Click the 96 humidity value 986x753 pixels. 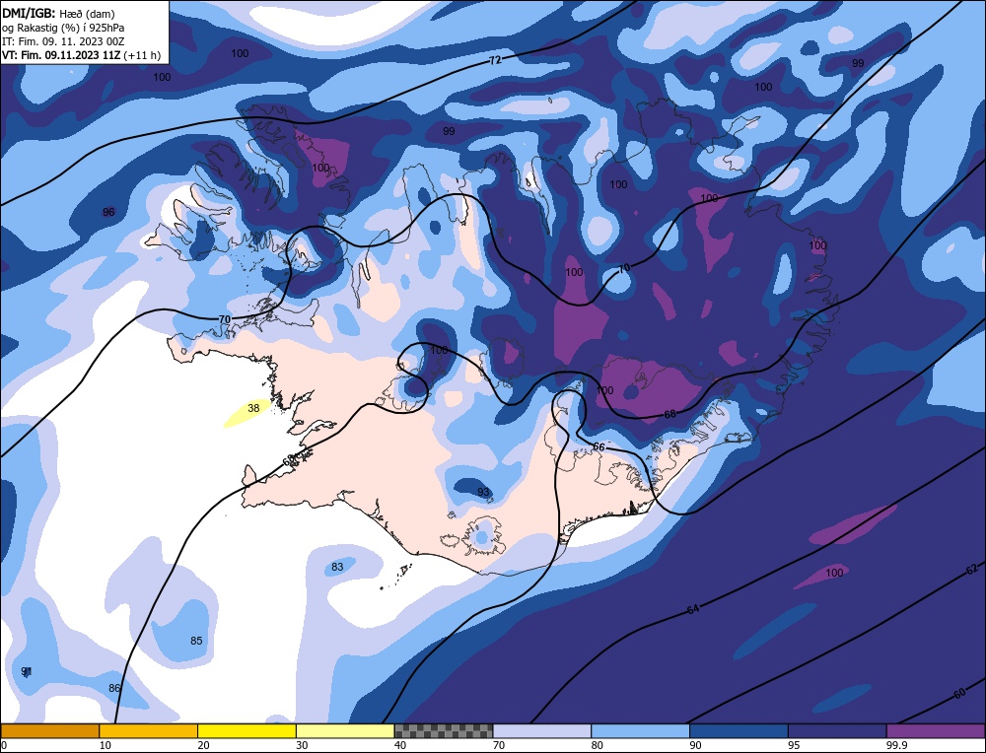108,212
